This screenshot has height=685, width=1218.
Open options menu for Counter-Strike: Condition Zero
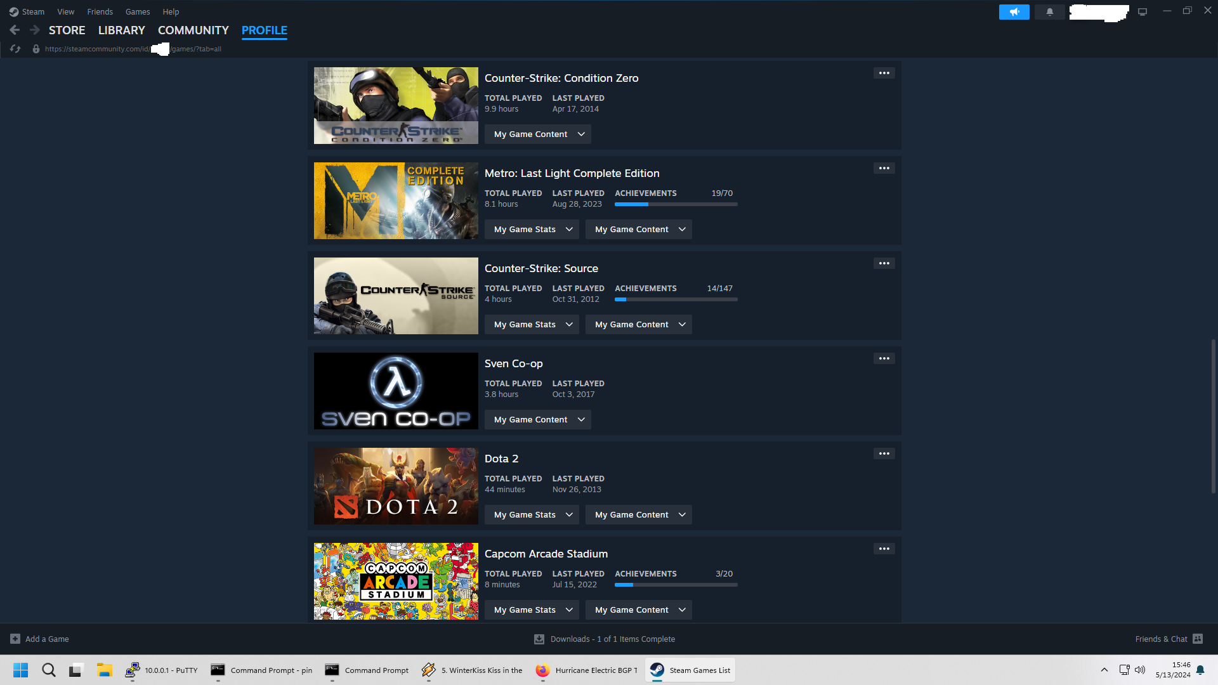click(x=884, y=73)
